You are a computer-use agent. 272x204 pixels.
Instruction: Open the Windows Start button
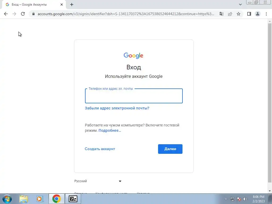[7, 199]
